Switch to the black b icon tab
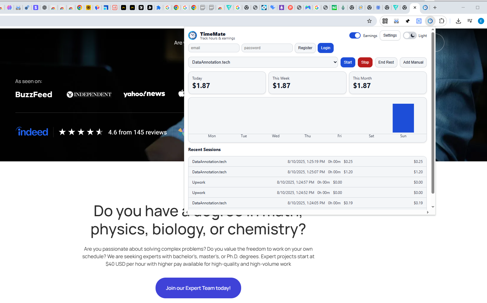 point(150,8)
